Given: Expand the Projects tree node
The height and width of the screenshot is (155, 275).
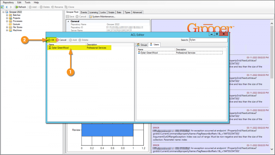Looking at the screenshot, I should coord(7,18).
